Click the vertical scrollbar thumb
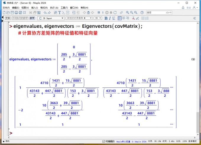 (x=198, y=122)
